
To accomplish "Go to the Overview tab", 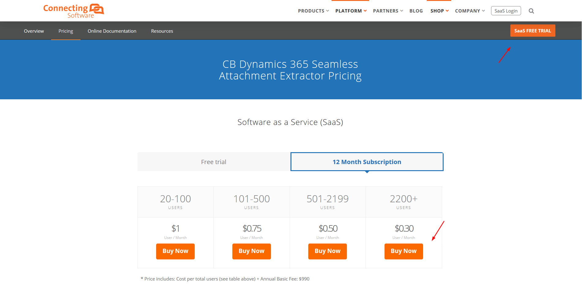I will (34, 31).
